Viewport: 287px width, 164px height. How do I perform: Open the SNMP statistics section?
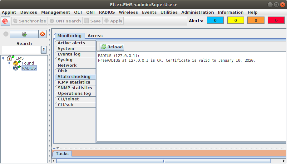coord(75,88)
